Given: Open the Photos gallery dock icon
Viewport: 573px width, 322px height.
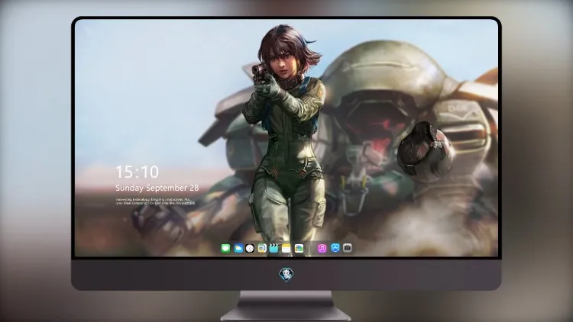Looking at the screenshot, I should (299, 248).
